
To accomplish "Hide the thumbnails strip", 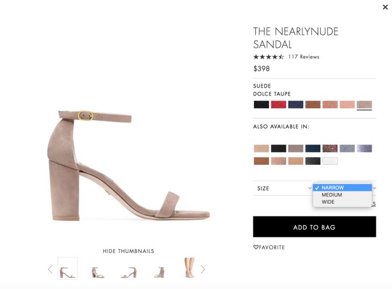I will coord(128,251).
